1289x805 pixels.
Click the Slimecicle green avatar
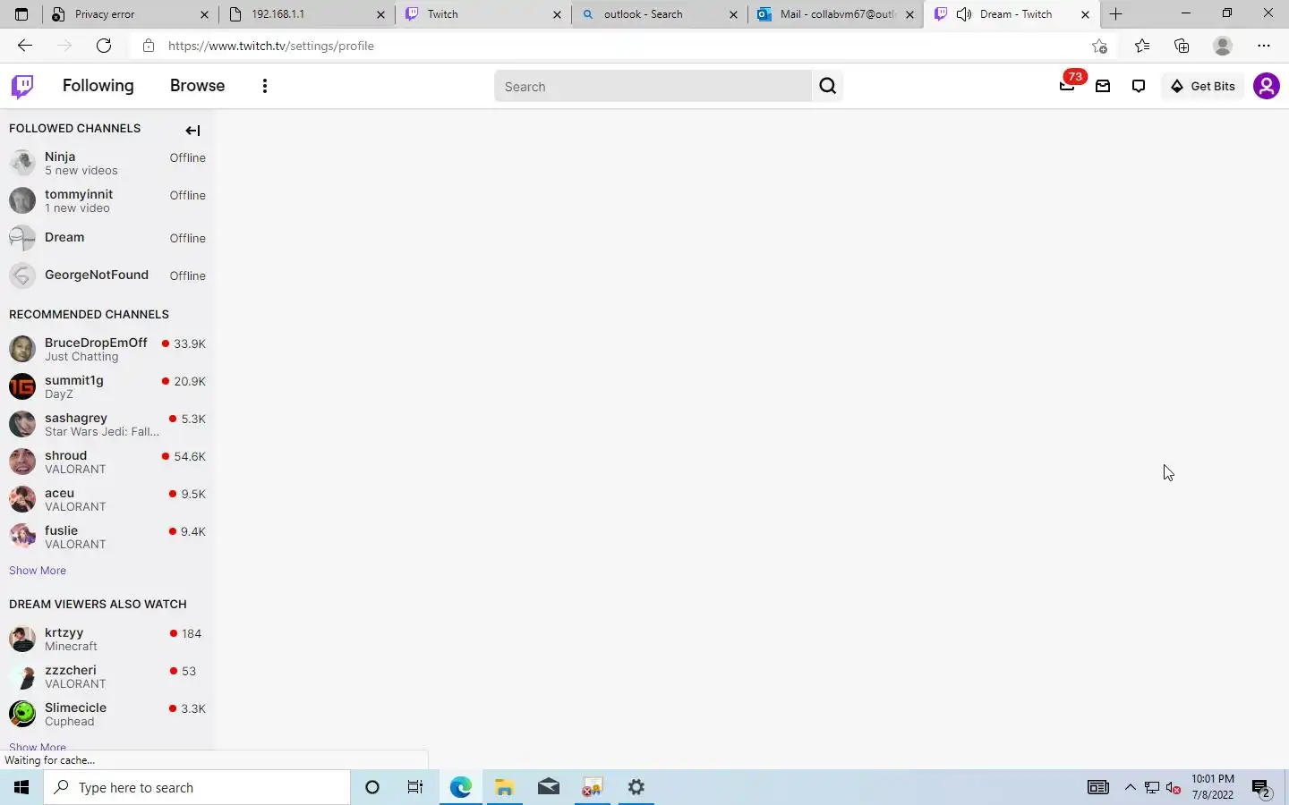[22, 714]
